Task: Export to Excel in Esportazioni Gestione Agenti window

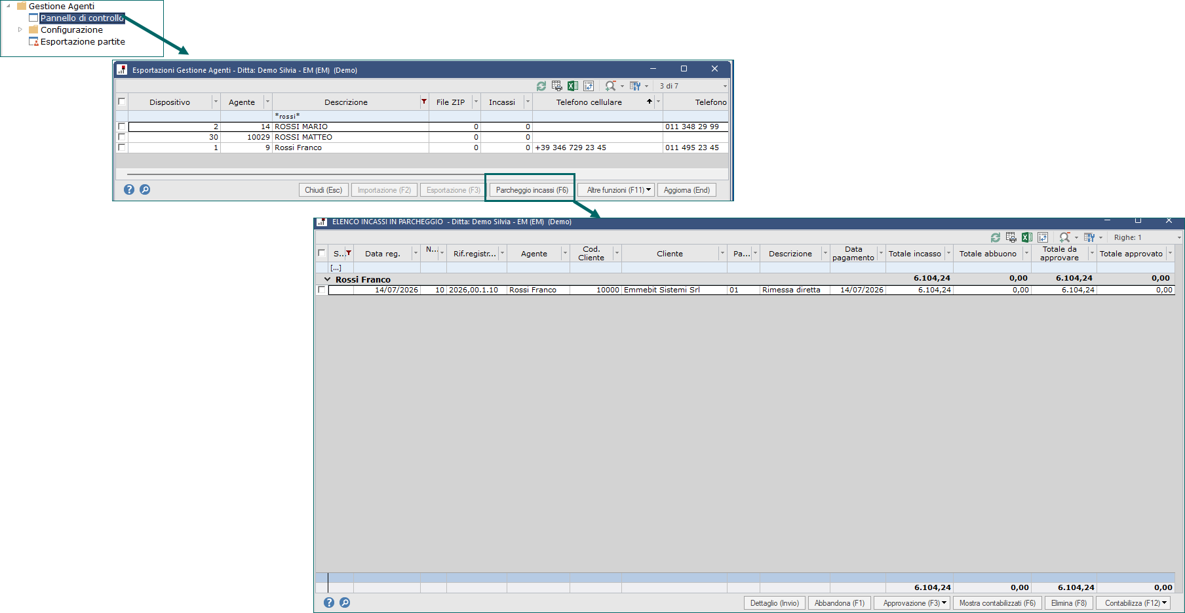Action: pos(573,86)
